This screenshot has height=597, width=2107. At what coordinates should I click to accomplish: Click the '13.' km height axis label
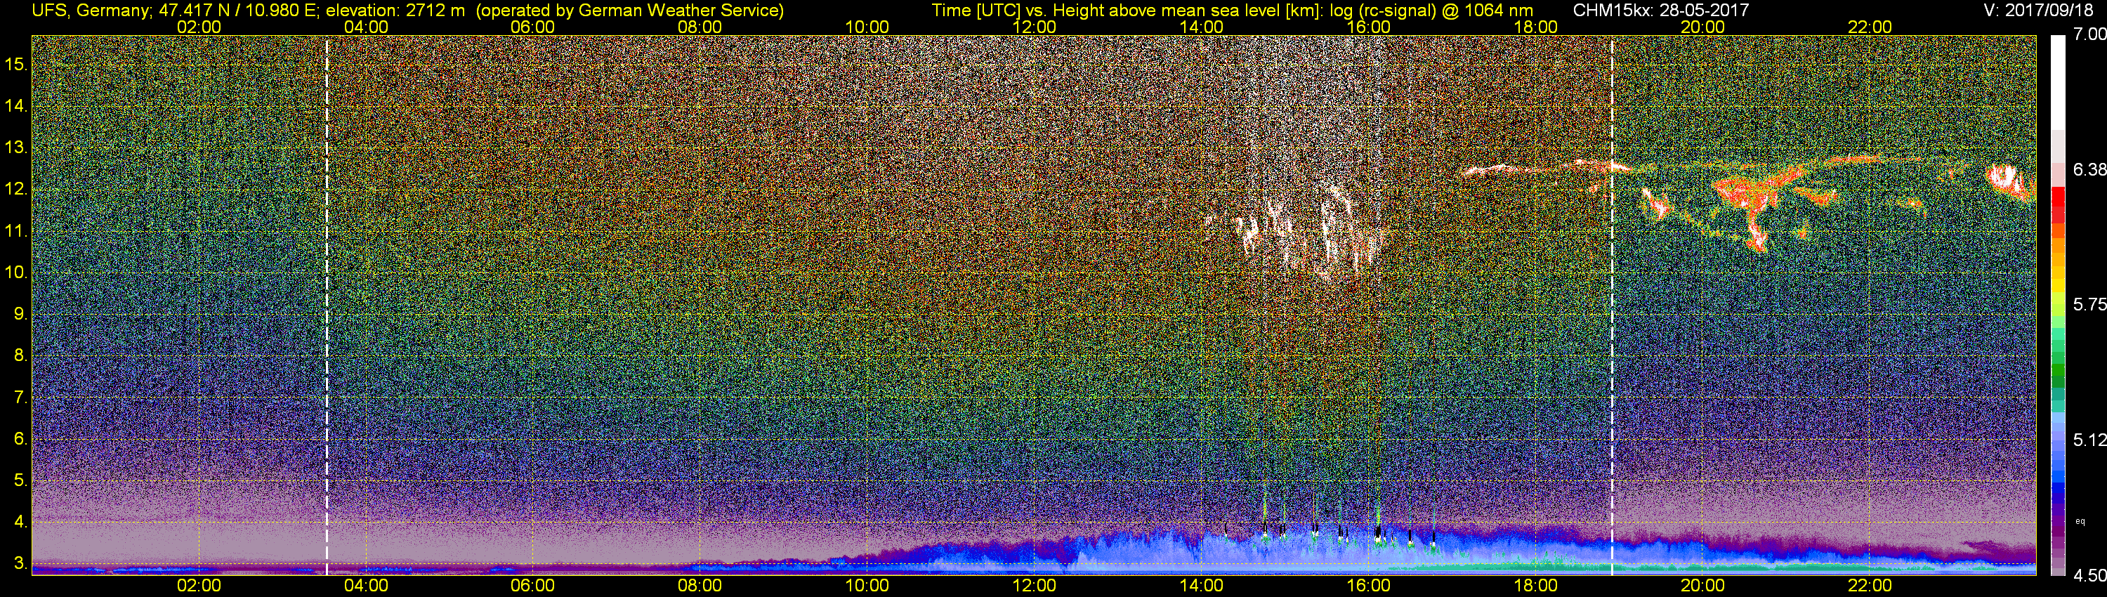coord(15,148)
